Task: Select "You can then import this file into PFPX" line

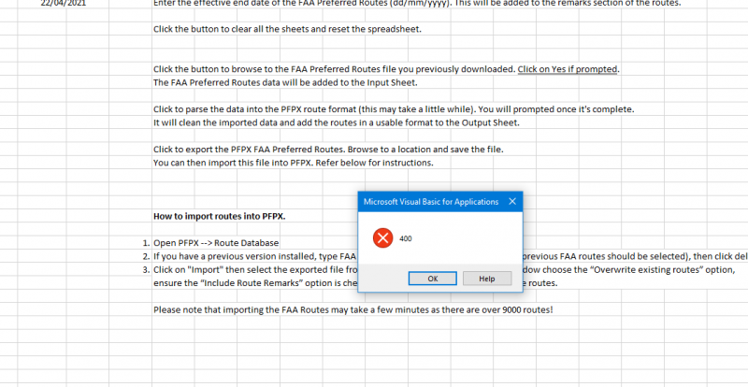Action: 294,163
